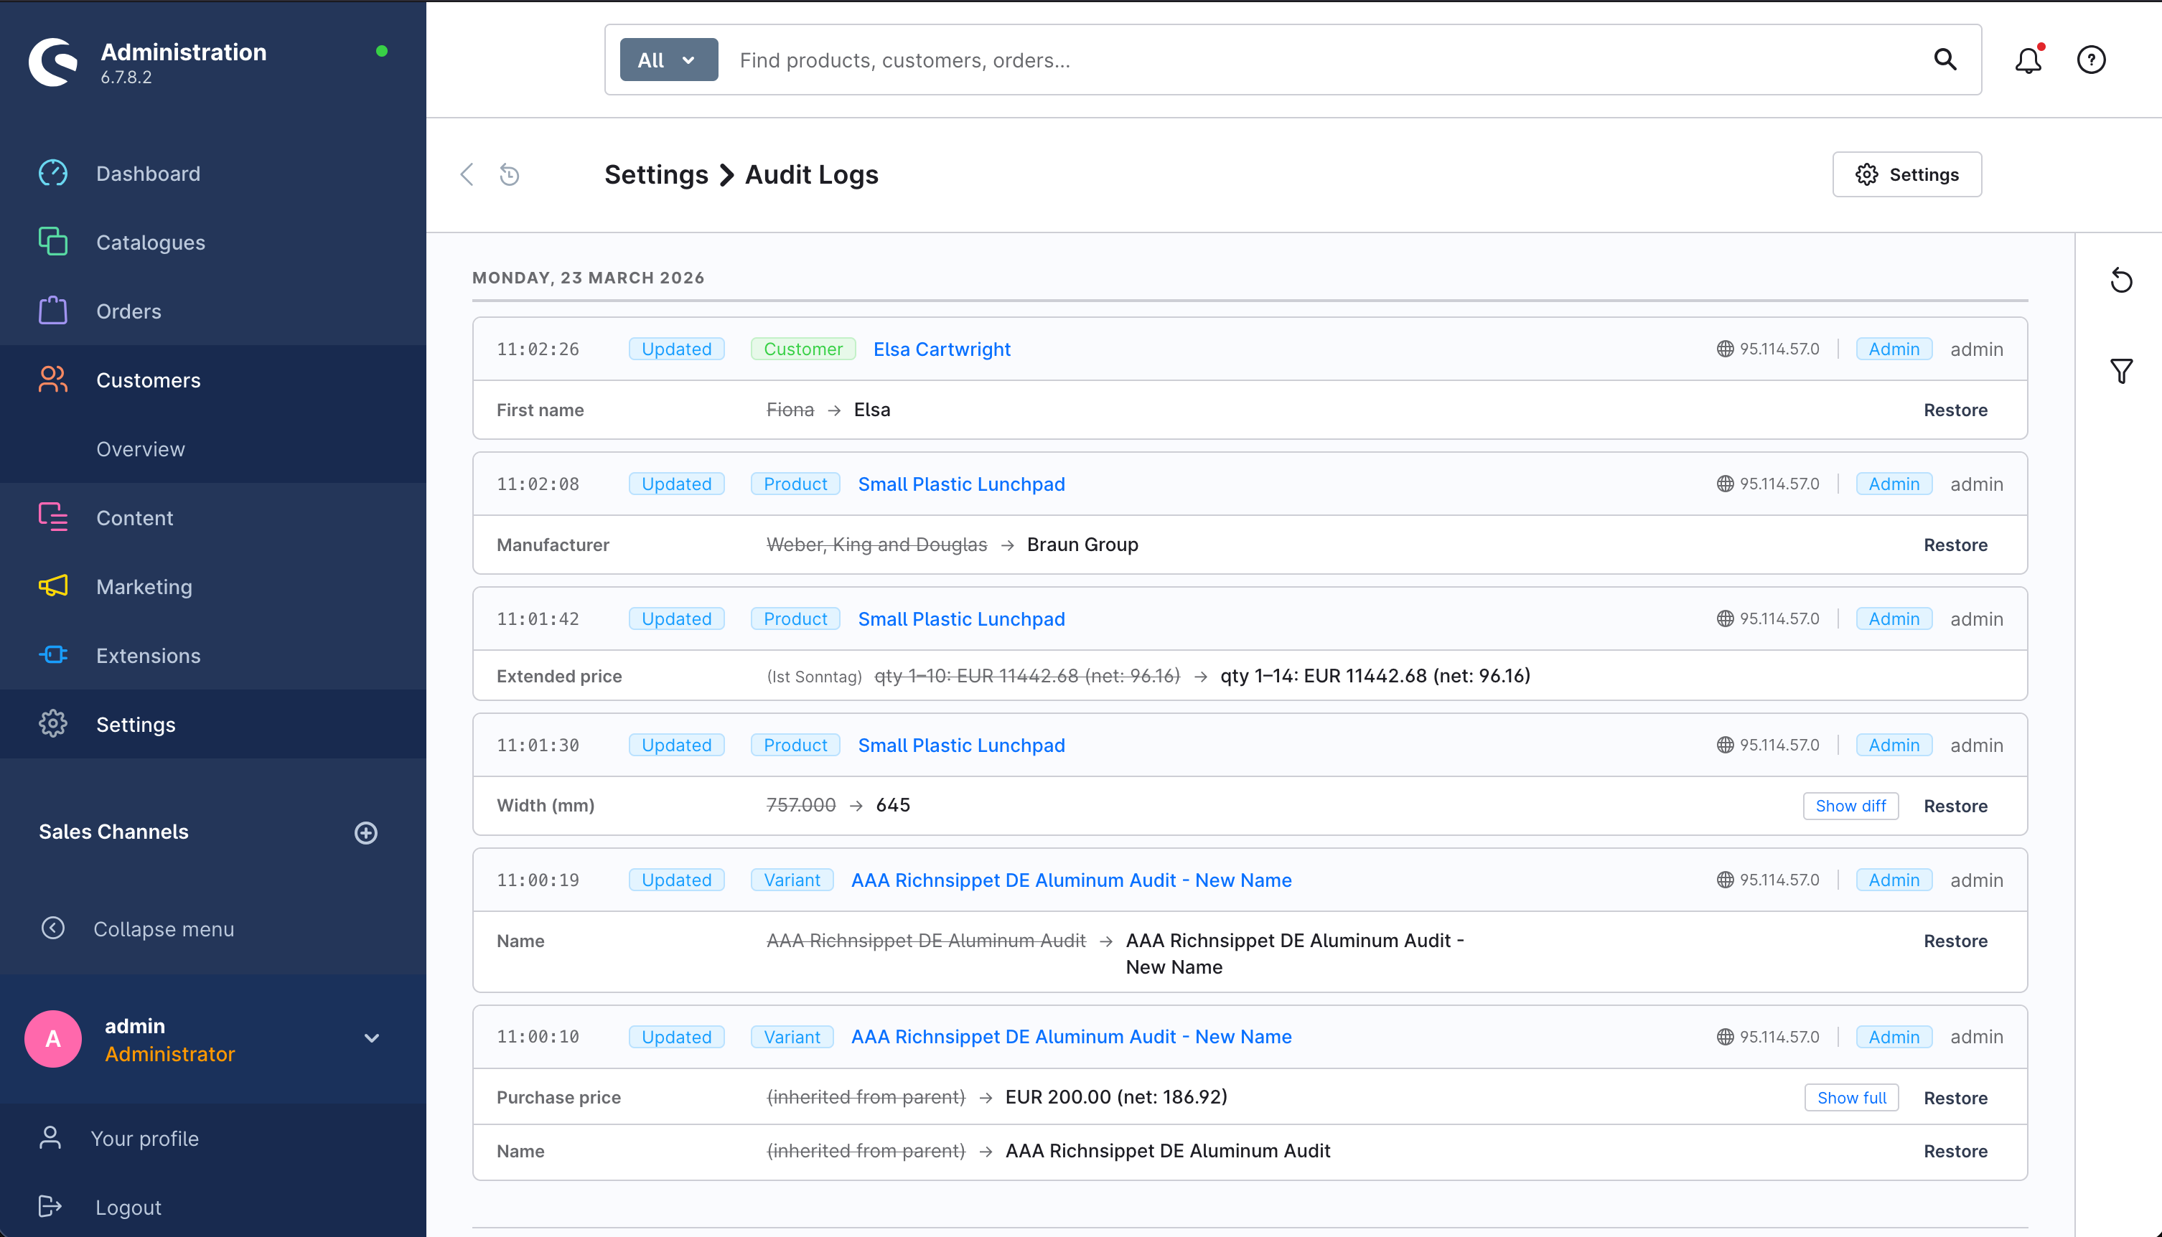Restore the Width (mm) change
2162x1237 pixels.
point(1955,806)
